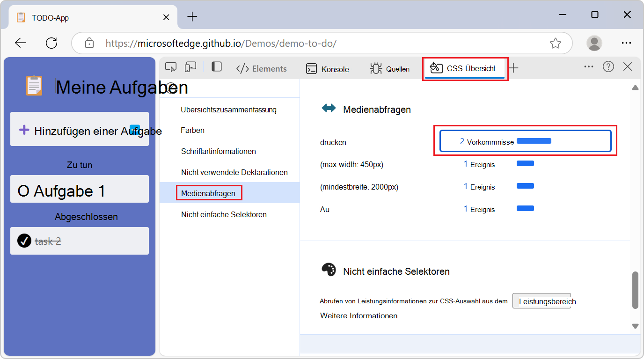
Task: Open the Elements tab
Action: [x=261, y=69]
